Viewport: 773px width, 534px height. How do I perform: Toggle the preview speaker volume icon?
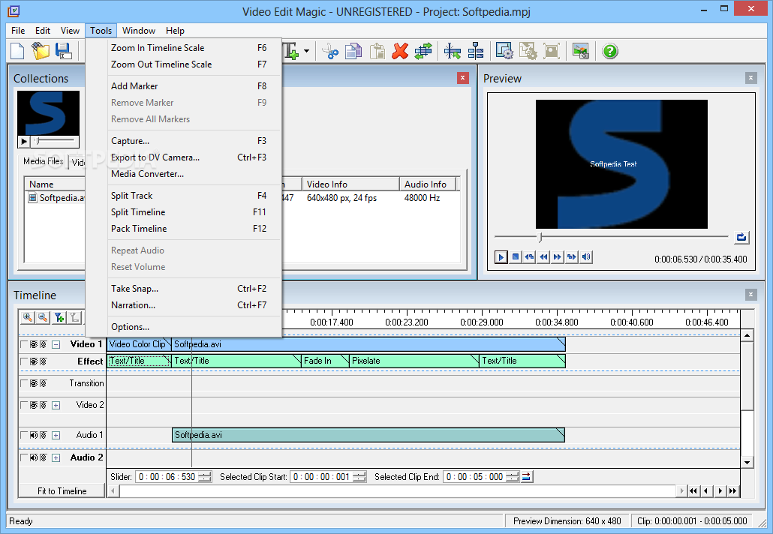coord(585,257)
